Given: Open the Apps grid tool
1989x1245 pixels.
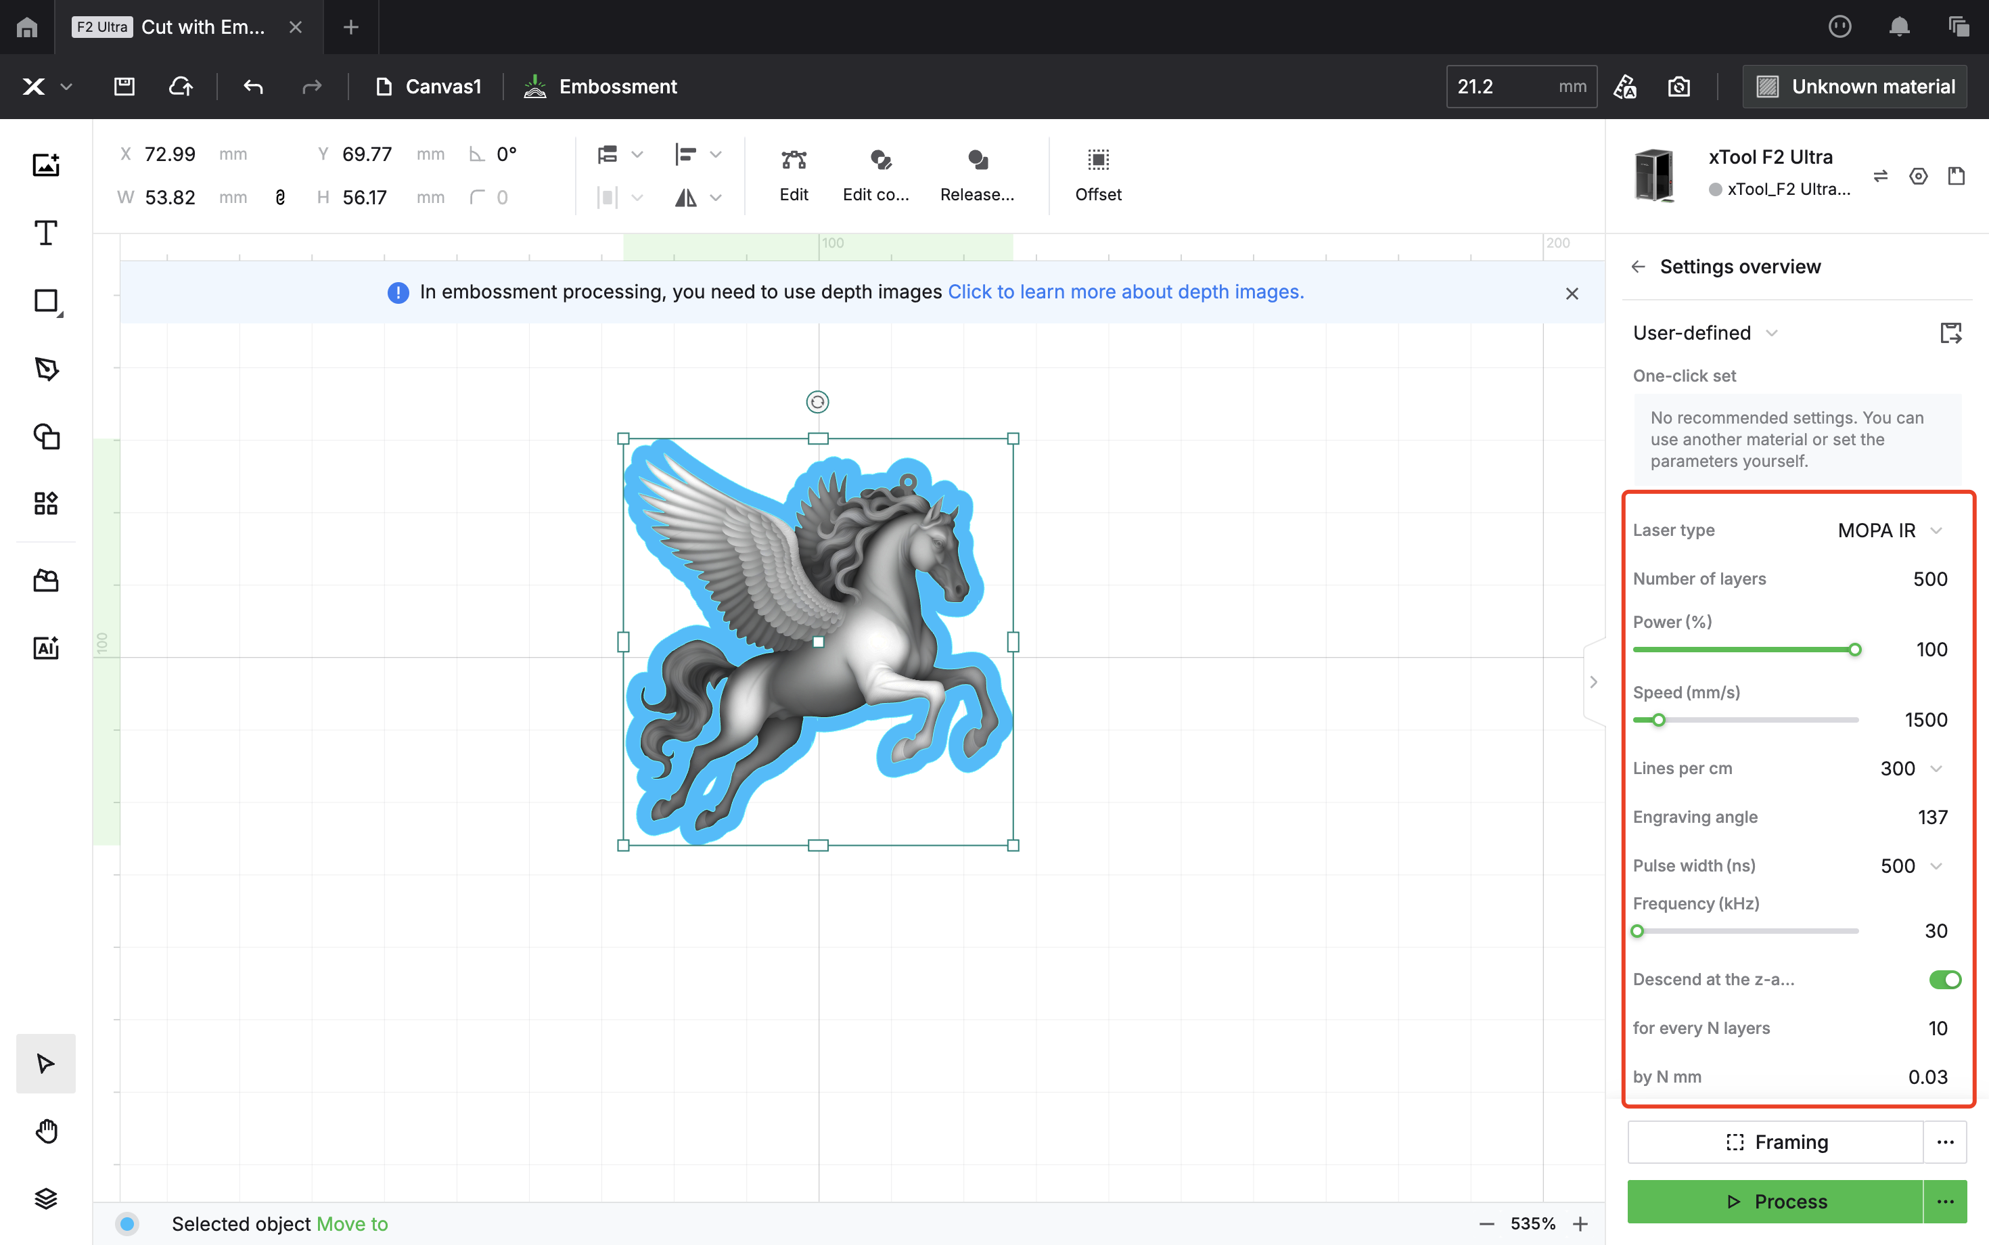Looking at the screenshot, I should 46,503.
